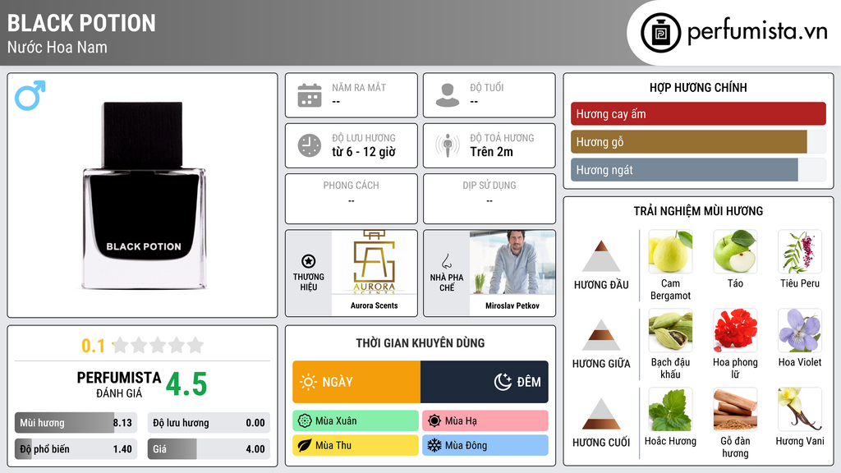Select the Gỗ đàn hương note image
The height and width of the screenshot is (473, 841).
click(735, 409)
